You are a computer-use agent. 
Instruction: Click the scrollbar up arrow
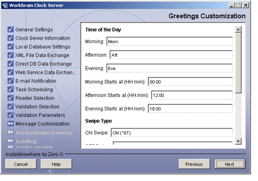tap(238, 29)
